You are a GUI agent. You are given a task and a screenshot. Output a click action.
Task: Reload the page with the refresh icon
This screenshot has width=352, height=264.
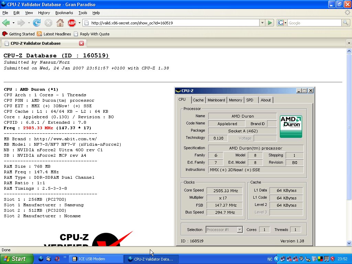(37, 23)
